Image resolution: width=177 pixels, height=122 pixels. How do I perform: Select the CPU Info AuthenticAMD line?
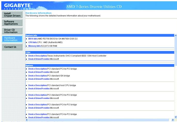(x=45, y=42)
